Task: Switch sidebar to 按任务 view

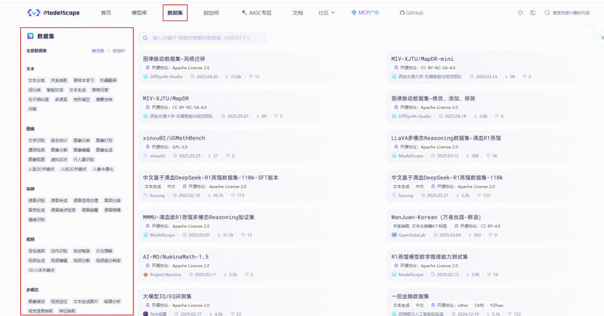Action: [98, 51]
